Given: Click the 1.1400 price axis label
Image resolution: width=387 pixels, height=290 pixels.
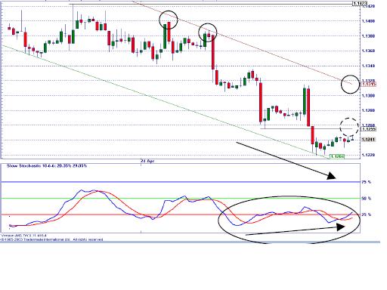Looking at the screenshot, I should (368, 21).
